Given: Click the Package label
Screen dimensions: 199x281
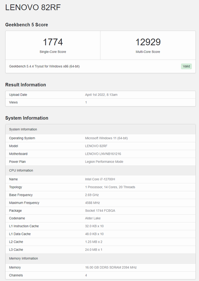Looking at the screenshot, I should (x=16, y=211).
